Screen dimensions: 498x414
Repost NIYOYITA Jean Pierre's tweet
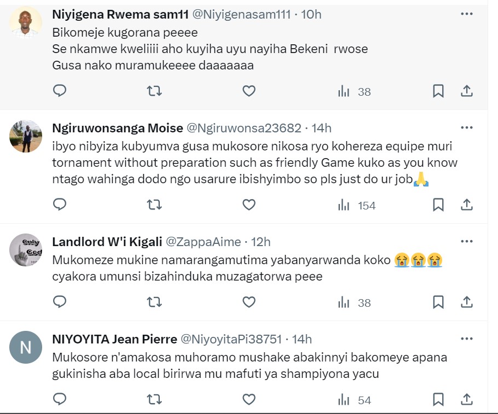154,400
